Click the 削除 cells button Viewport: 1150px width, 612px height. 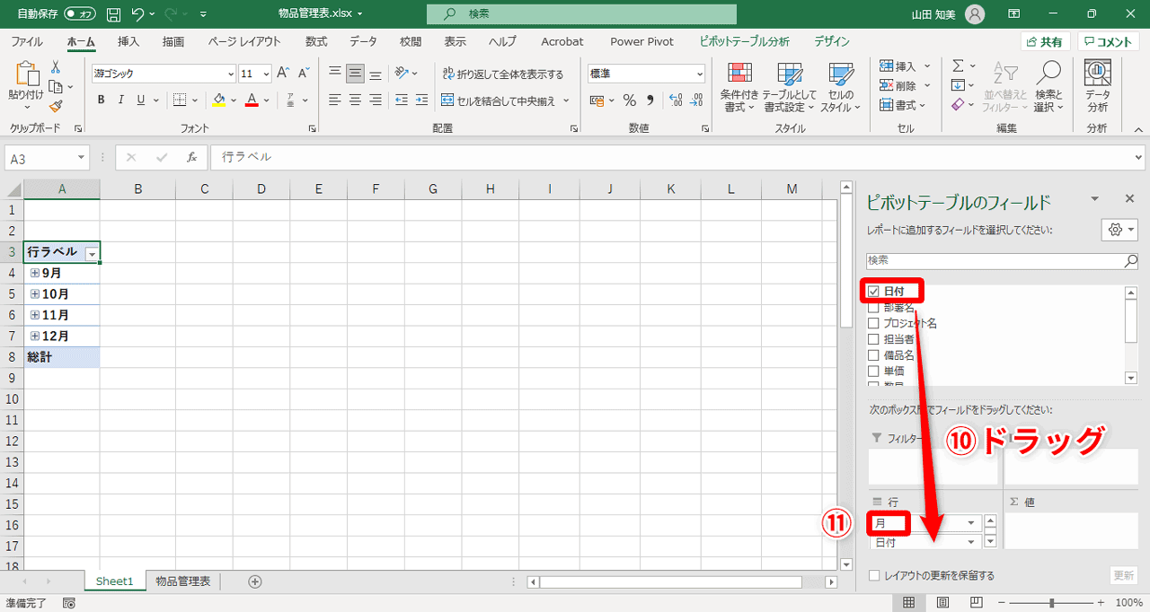click(x=905, y=86)
